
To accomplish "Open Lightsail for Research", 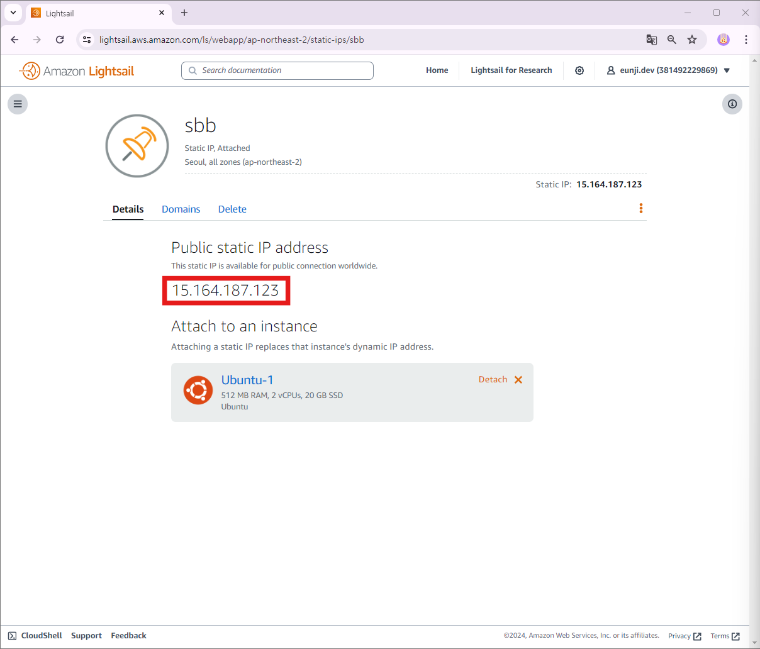I will coord(511,70).
